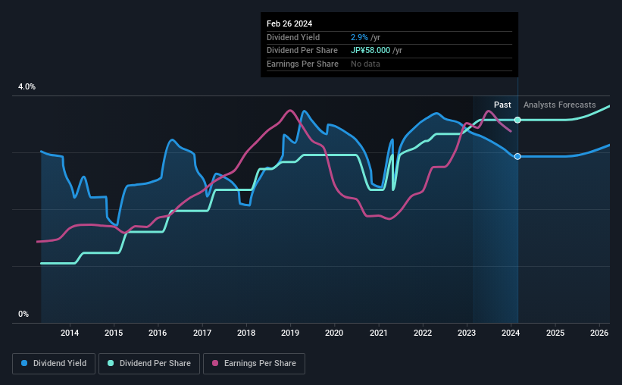This screenshot has width=622, height=385.
Task: Click the 2019 x-axis label
Action: tap(290, 333)
